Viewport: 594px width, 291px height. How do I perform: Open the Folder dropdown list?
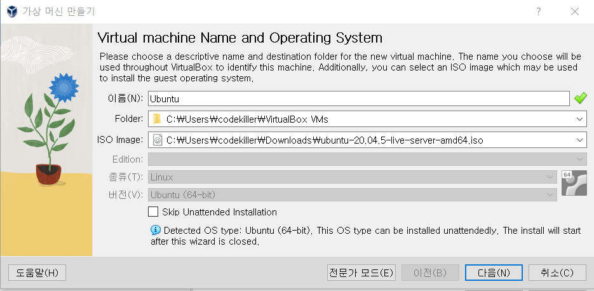click(x=579, y=119)
